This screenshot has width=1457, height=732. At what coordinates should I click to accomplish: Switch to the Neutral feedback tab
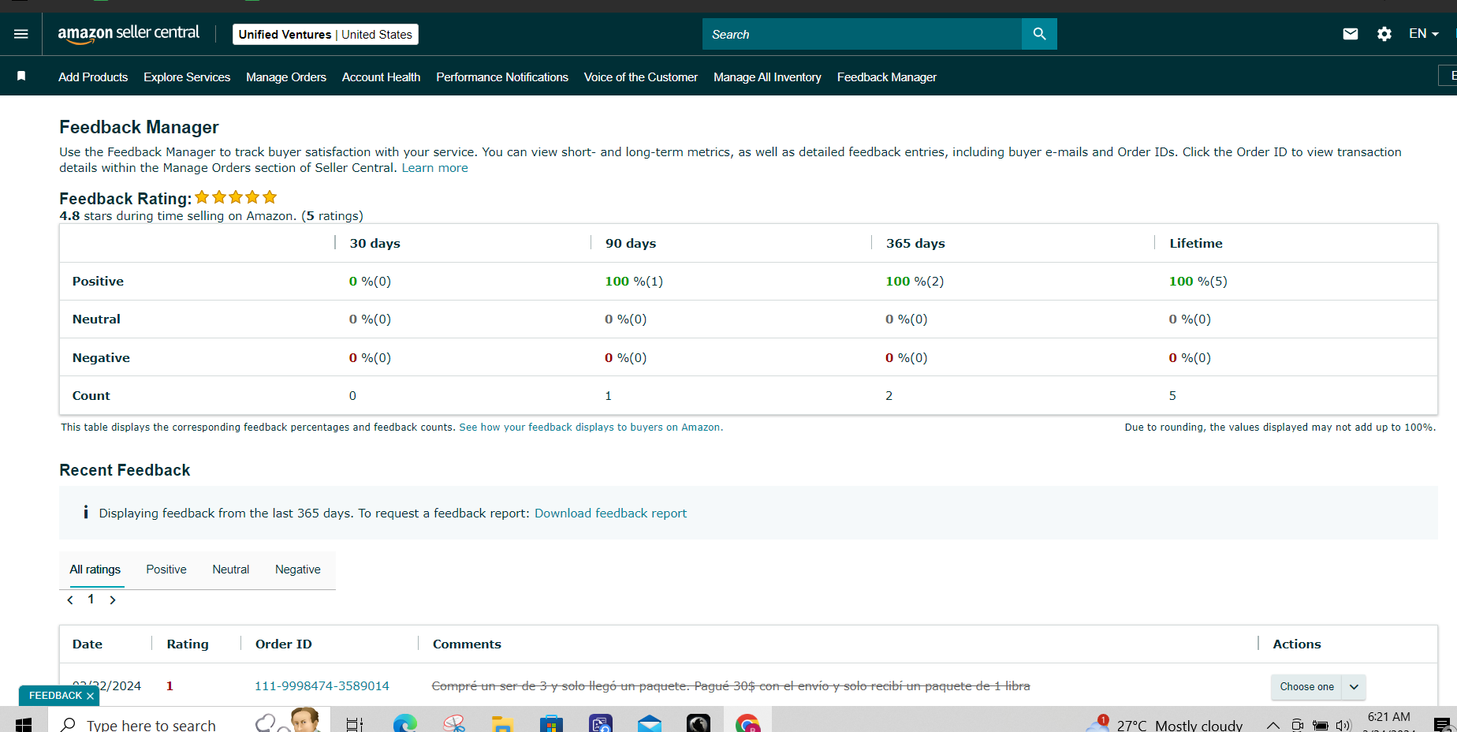click(x=231, y=570)
